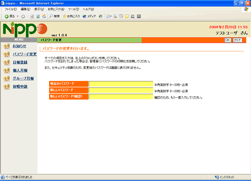This screenshot has height=181, width=251.
Task: Click the OK button in orange header
Action: (x=227, y=40)
